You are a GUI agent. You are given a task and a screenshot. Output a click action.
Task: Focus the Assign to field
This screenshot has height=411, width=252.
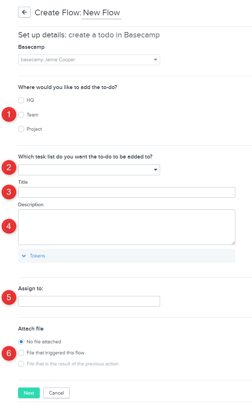(x=89, y=301)
